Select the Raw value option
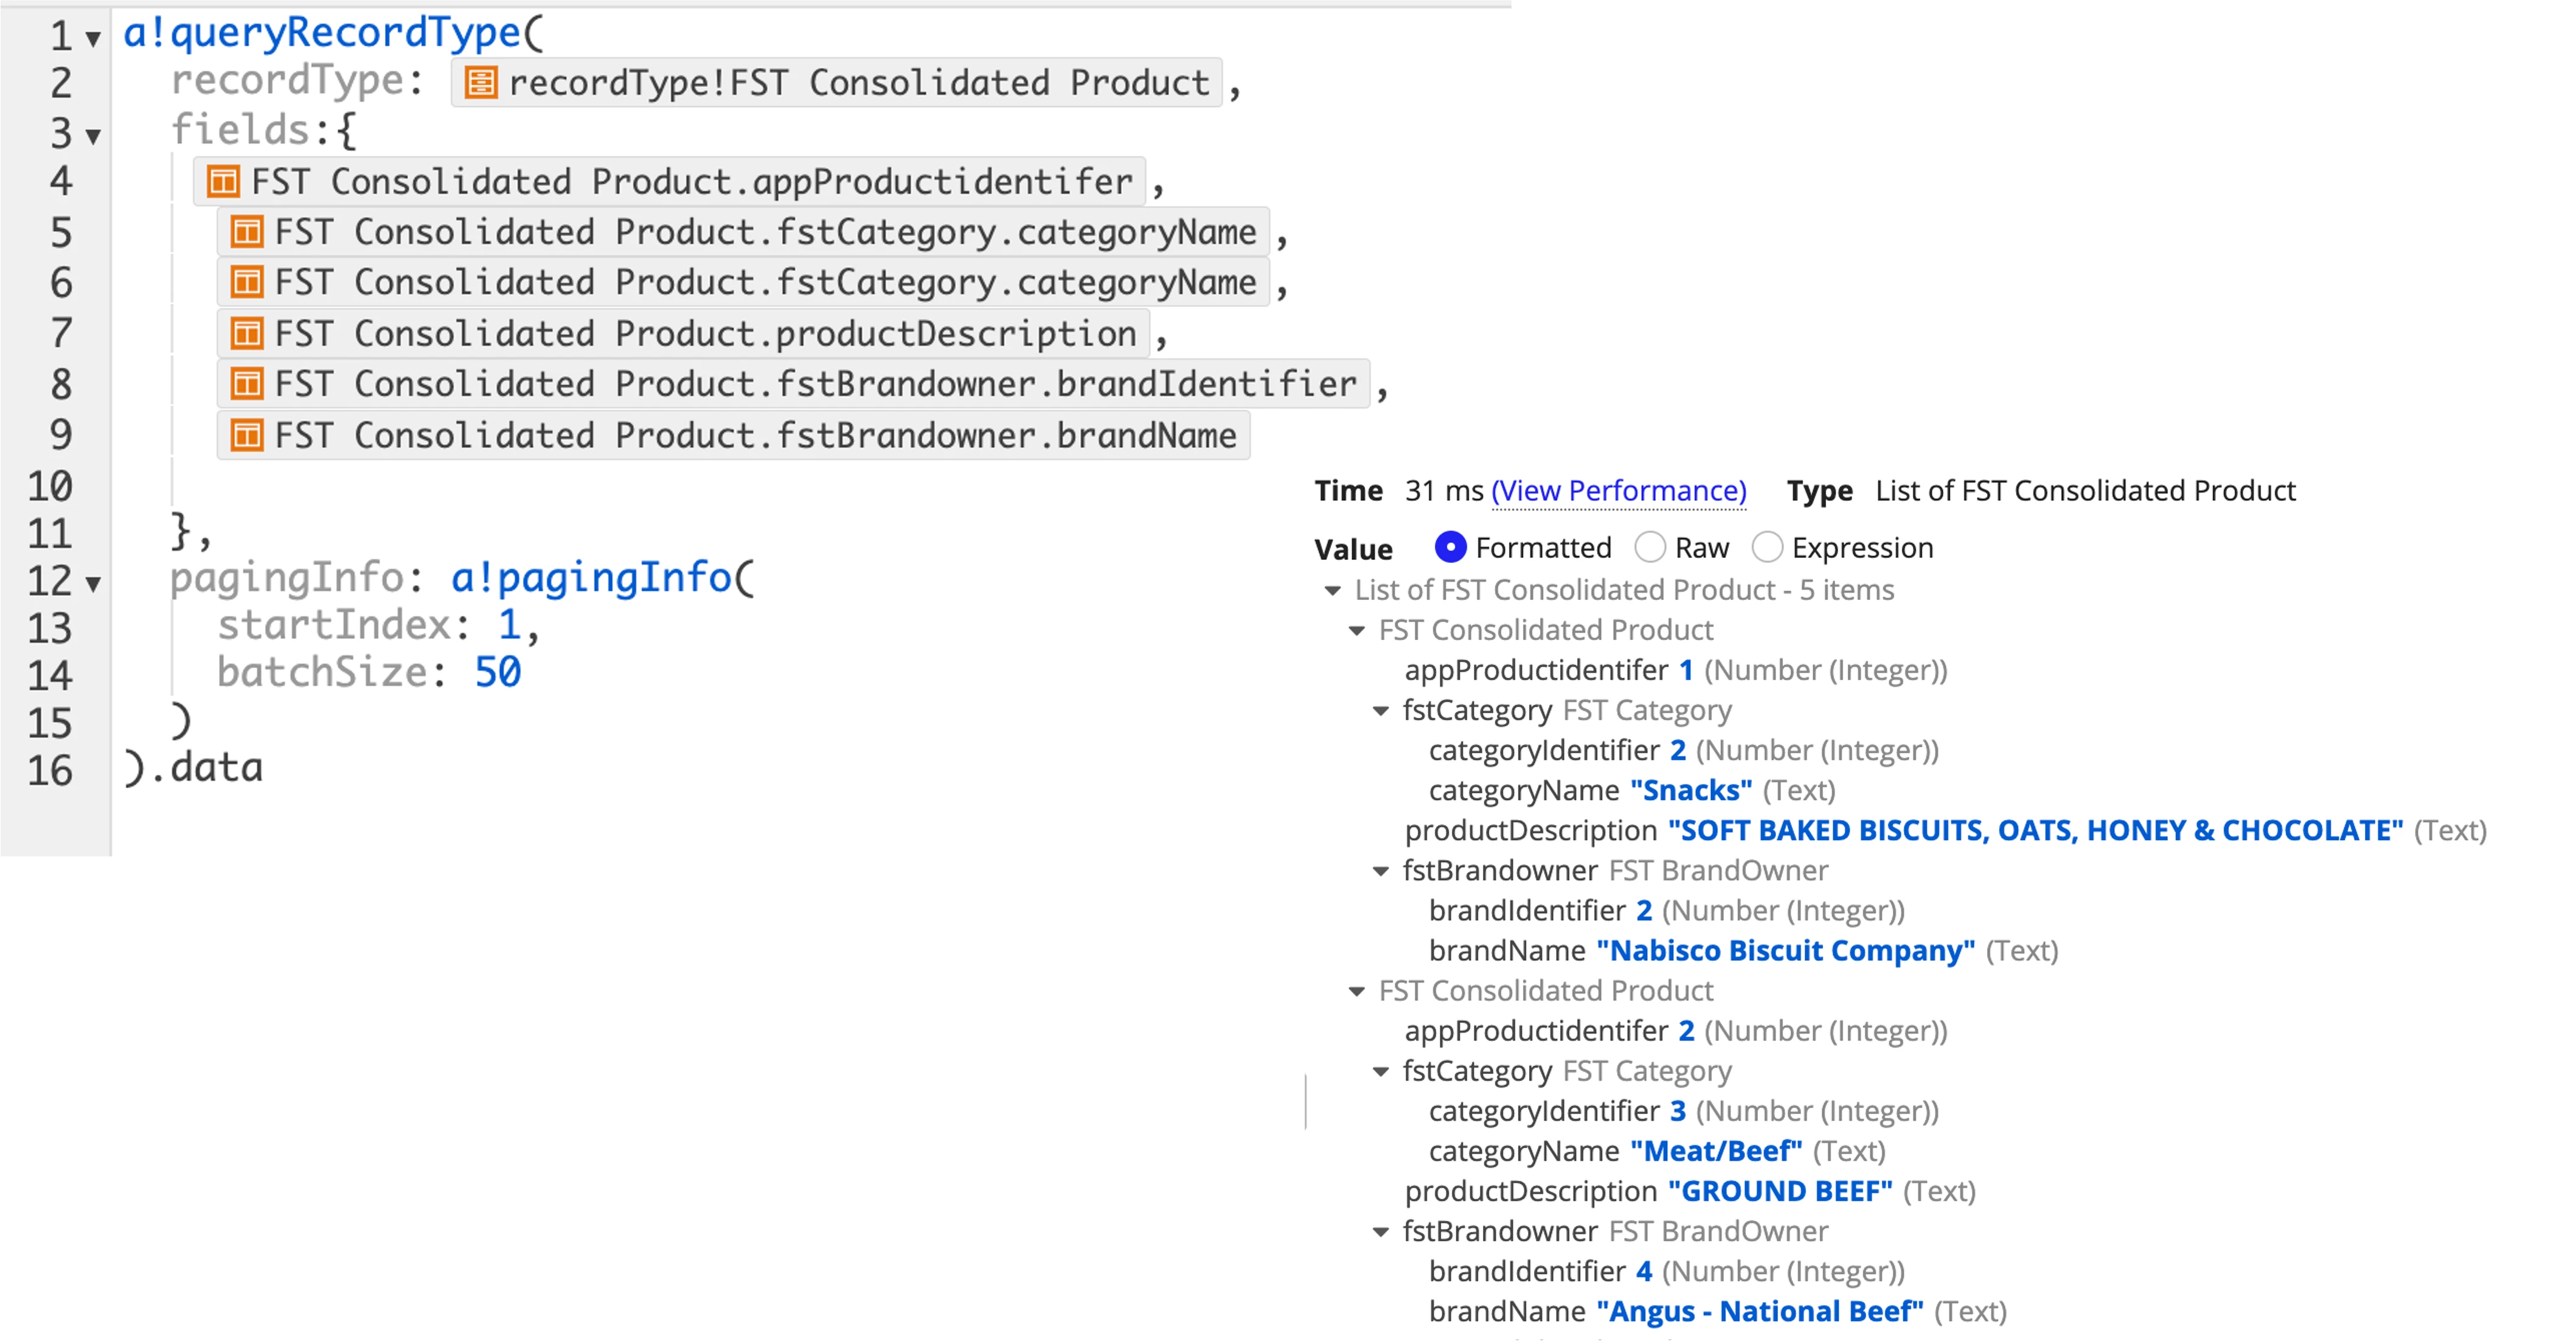This screenshot has width=2576, height=1341. point(1650,547)
